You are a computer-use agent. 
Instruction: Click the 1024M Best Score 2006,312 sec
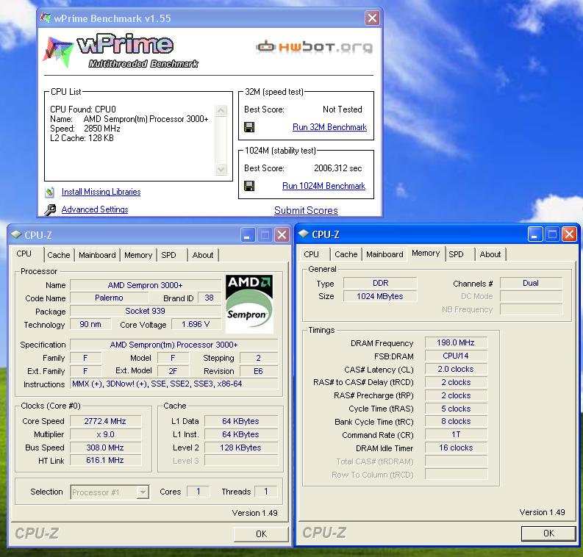pyautogui.click(x=337, y=168)
